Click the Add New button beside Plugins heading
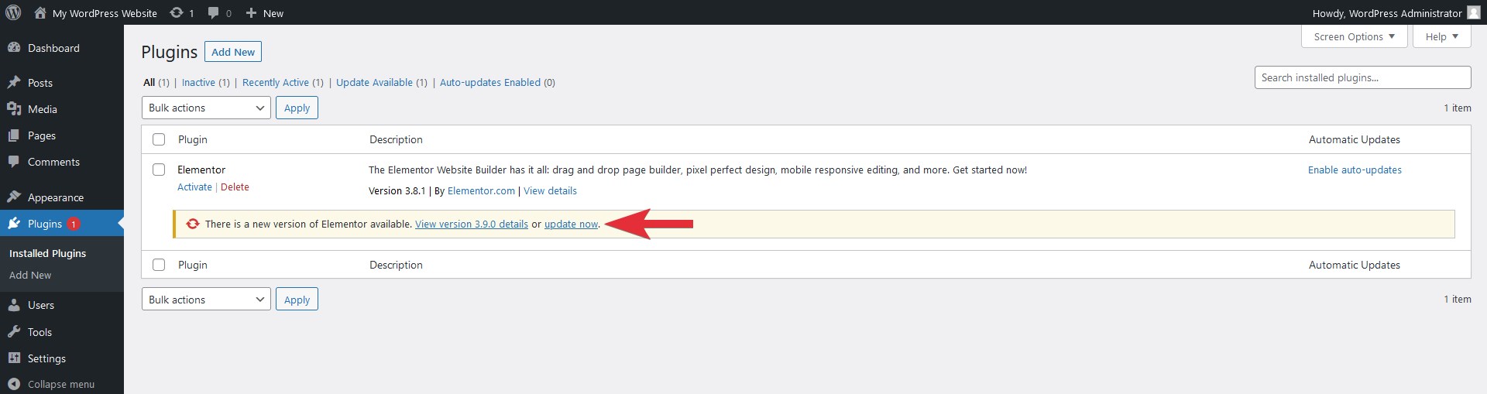This screenshot has height=394, width=1487. pos(233,52)
